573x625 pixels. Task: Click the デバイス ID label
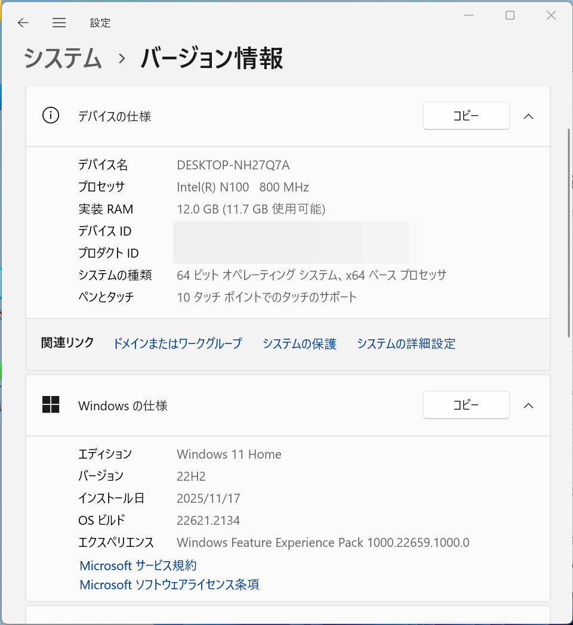pyautogui.click(x=104, y=231)
